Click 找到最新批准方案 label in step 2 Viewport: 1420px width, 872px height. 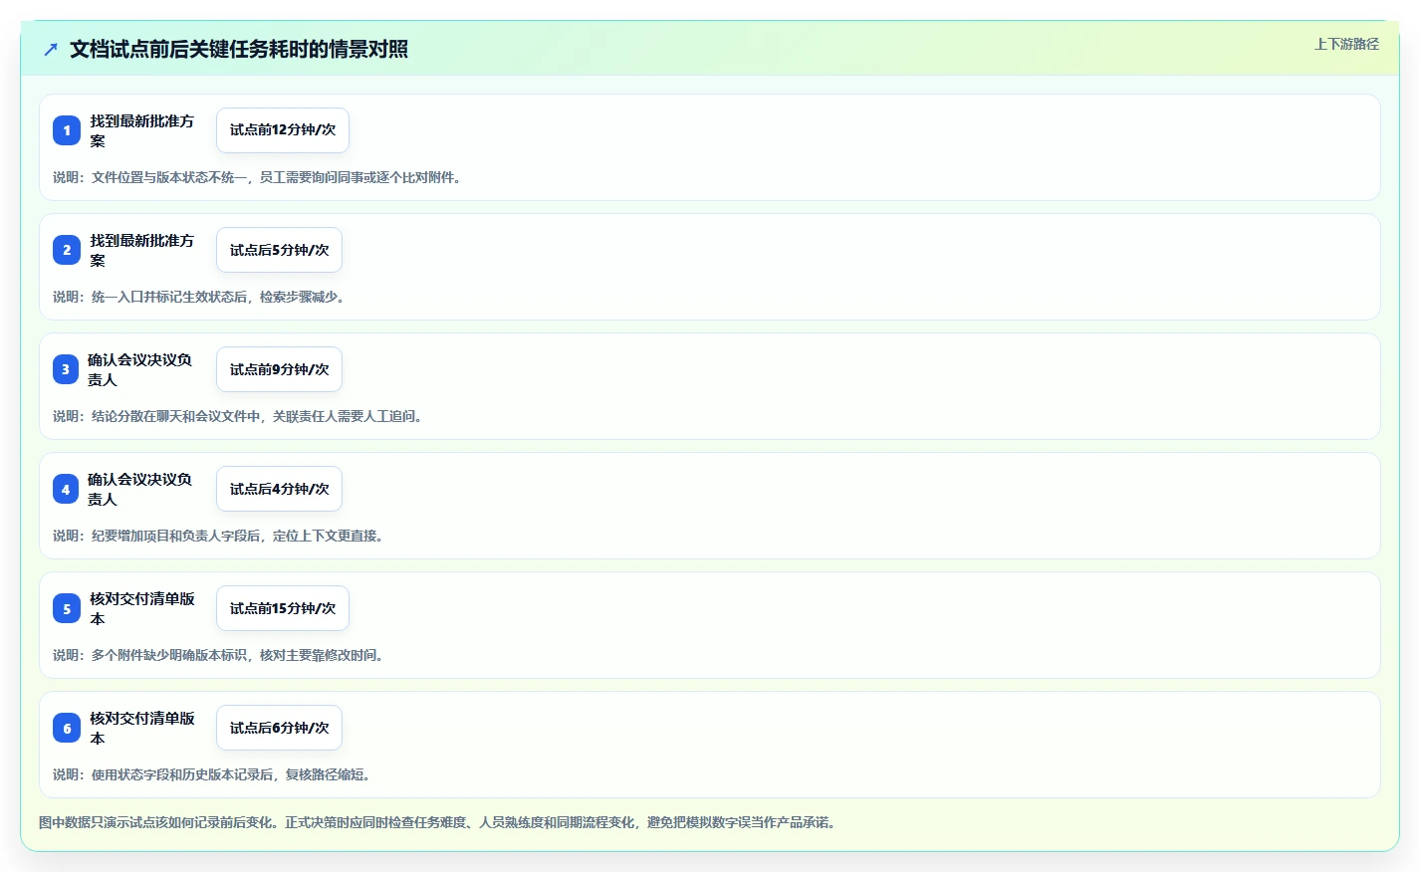(x=142, y=250)
